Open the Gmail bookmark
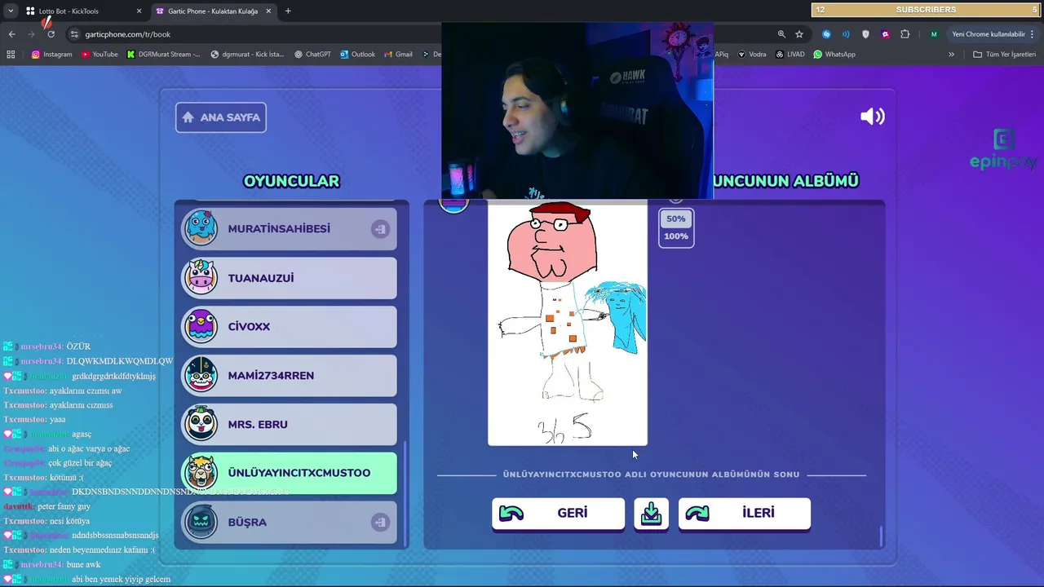This screenshot has height=587, width=1044. pos(397,55)
